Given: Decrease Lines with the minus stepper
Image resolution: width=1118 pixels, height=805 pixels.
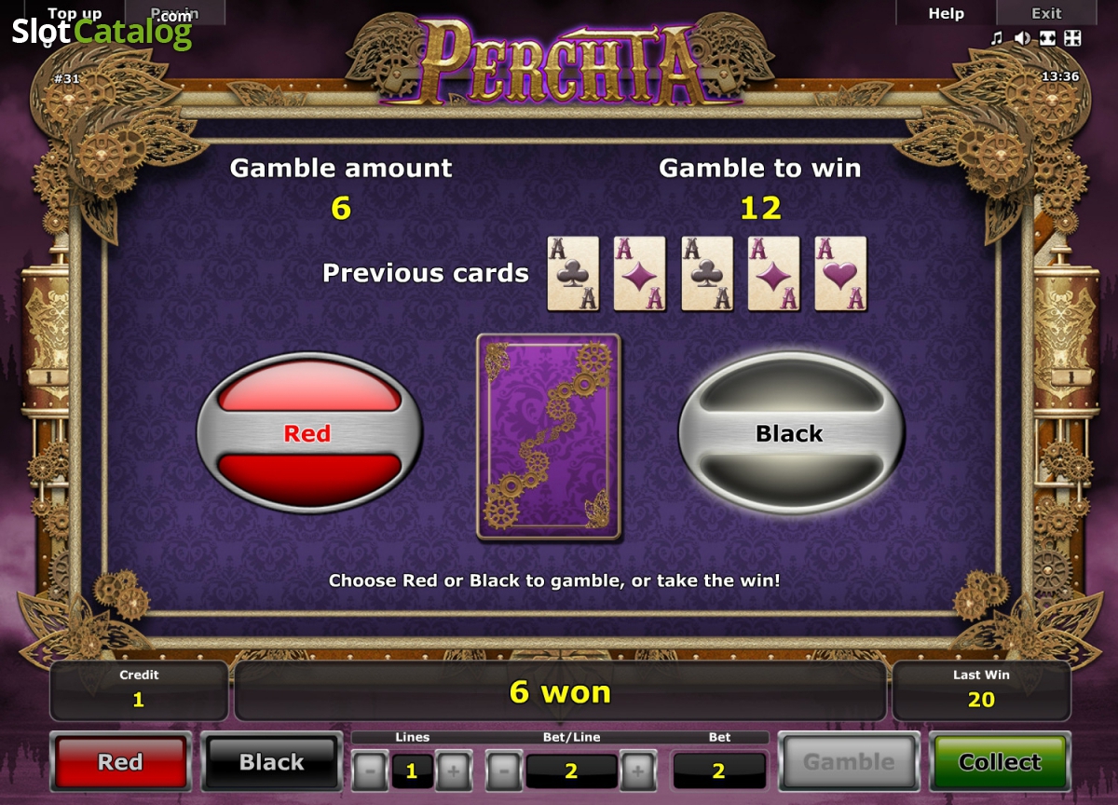Looking at the screenshot, I should [370, 771].
